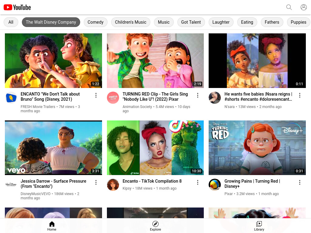Click DisneyMusicVEVO 186M views text
This screenshot has width=311, height=233.
tap(50, 196)
